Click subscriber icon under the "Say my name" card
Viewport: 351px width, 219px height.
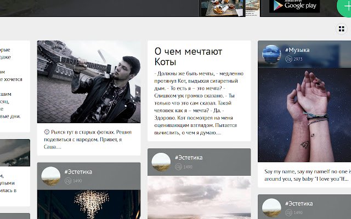pyautogui.click(x=289, y=212)
